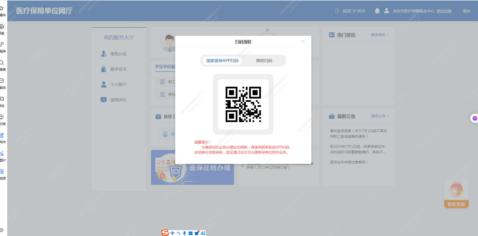
Task: Open the knowledge base icon in the browser sidebar
Action: pyautogui.click(x=2, y=117)
